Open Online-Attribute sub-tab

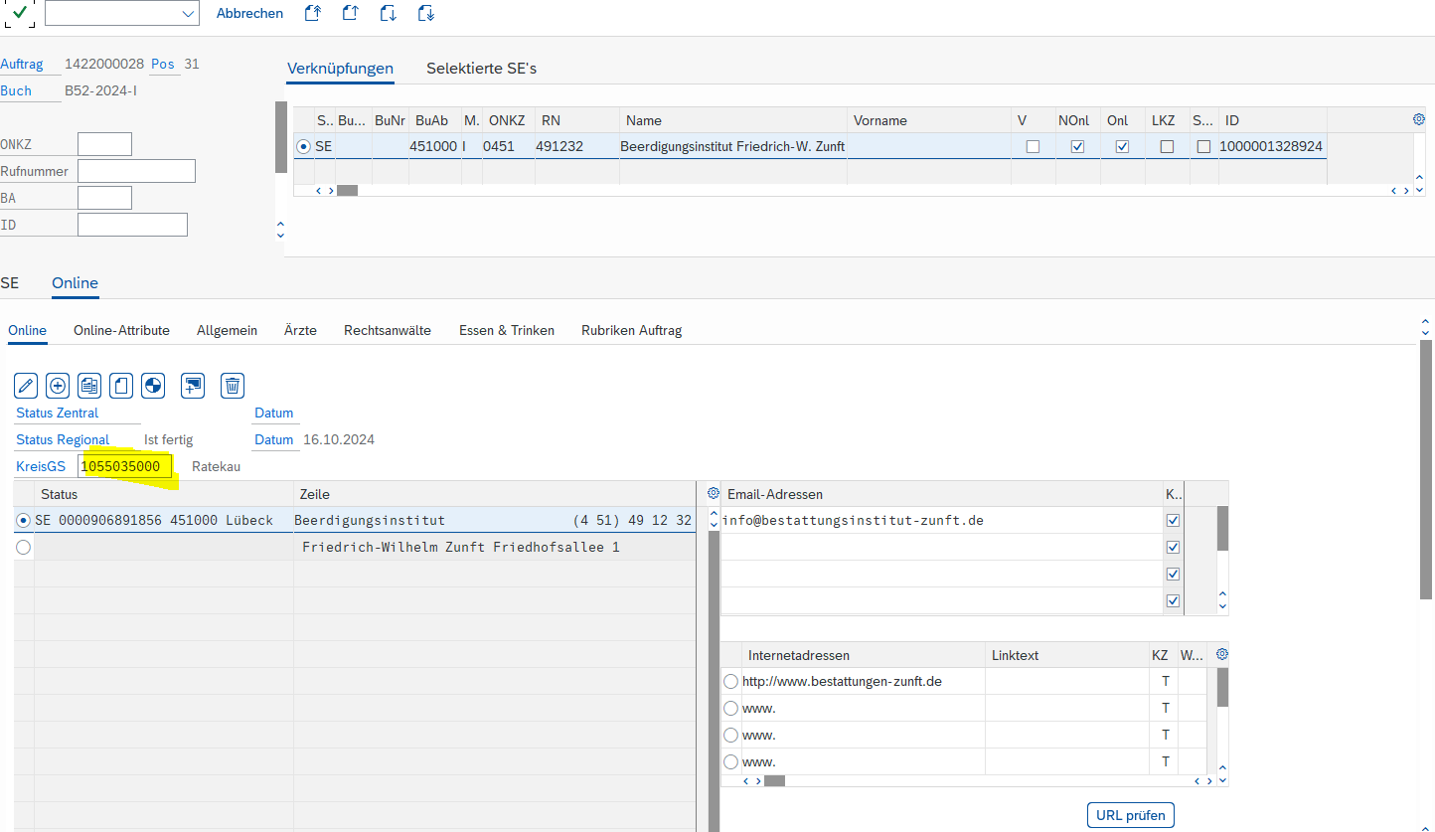pos(121,330)
